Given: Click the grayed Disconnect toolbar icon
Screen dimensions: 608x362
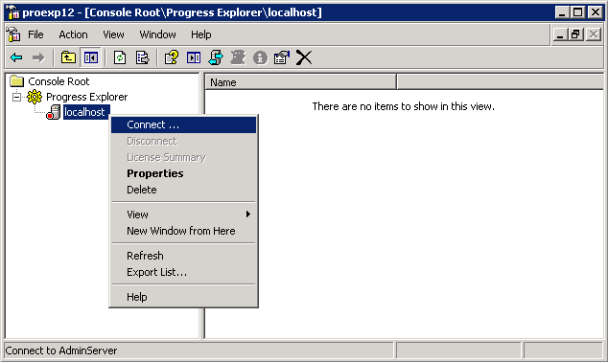Looking at the screenshot, I should point(238,58).
